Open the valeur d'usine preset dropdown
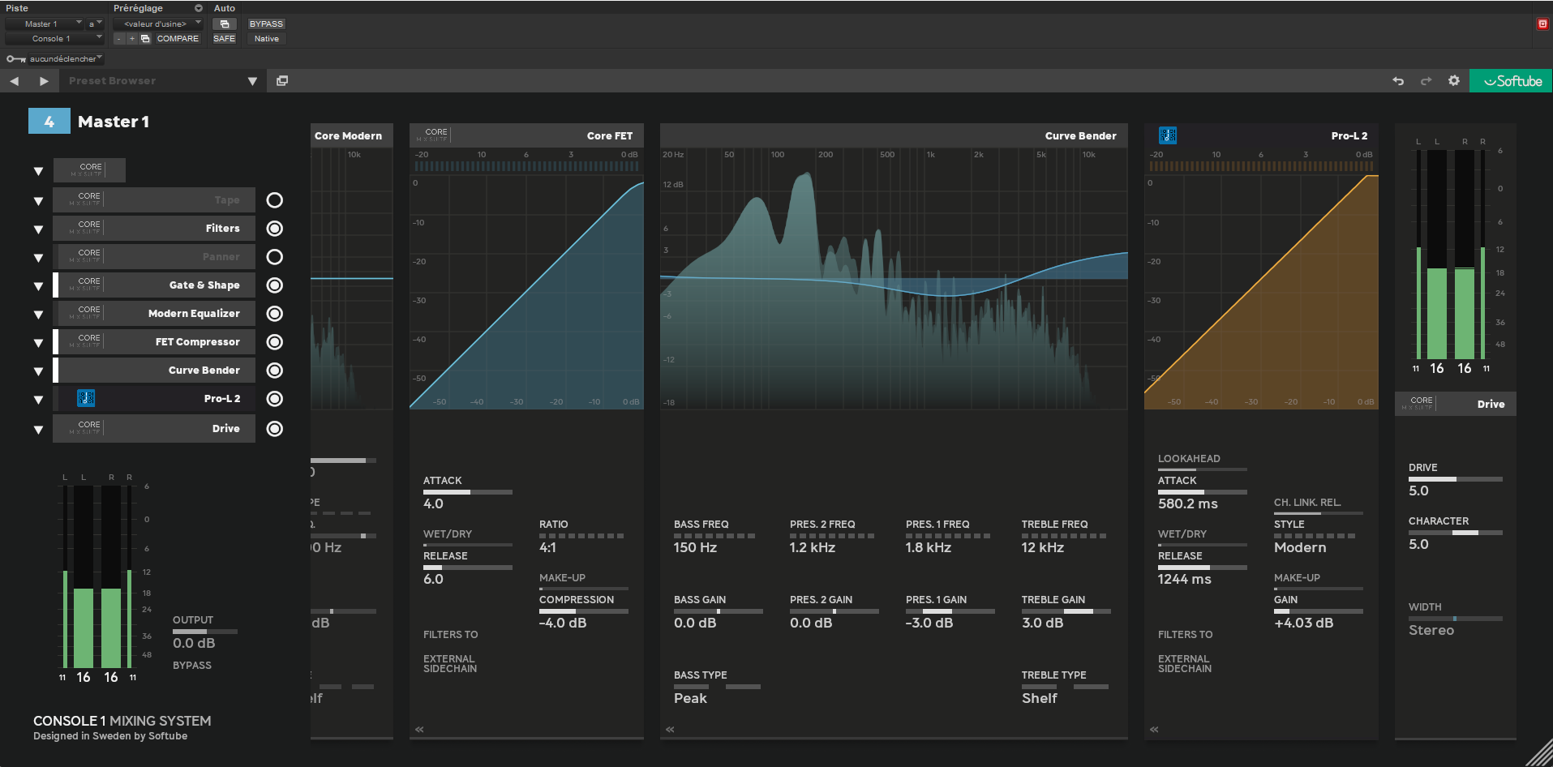The width and height of the screenshot is (1553, 767). 158,24
